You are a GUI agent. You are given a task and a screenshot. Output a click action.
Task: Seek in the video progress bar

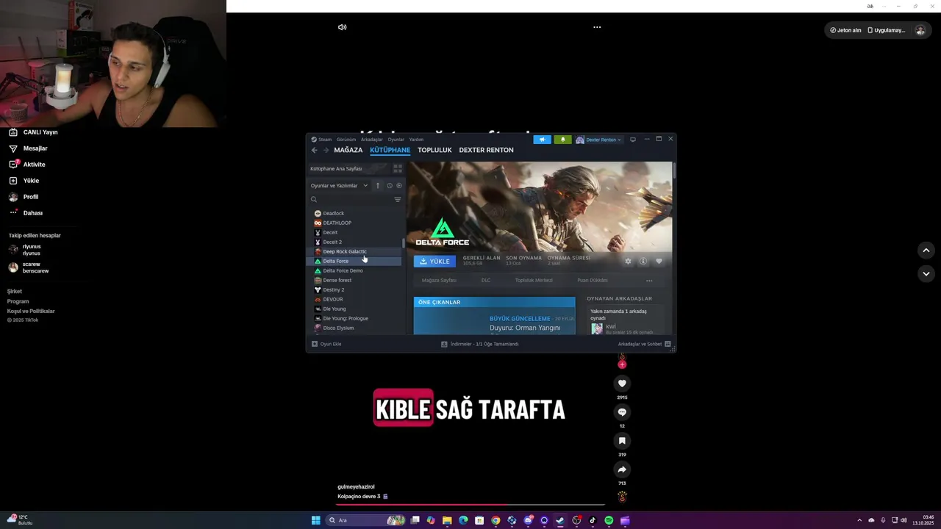tap(470, 505)
